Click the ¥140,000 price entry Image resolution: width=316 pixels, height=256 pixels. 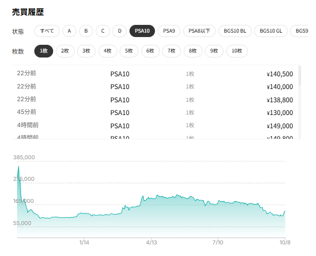coord(279,87)
